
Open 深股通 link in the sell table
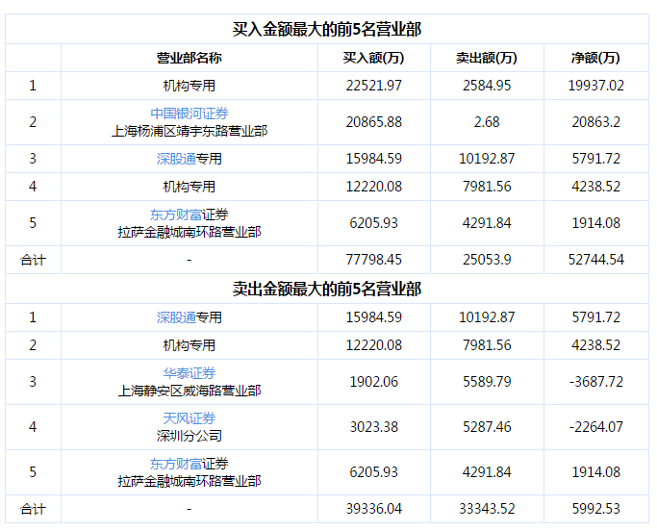click(x=176, y=317)
